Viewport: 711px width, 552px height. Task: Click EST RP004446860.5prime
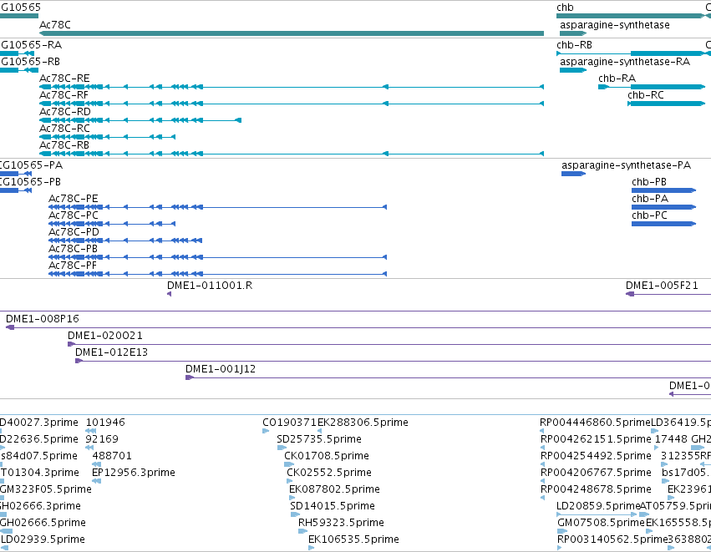542,431
